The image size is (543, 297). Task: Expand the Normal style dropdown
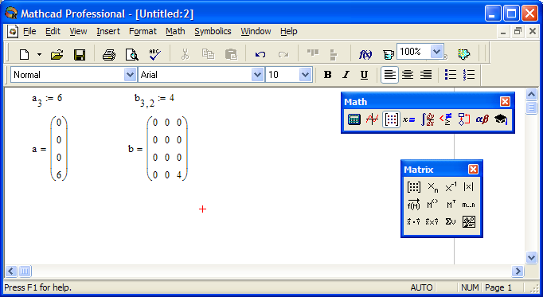coord(130,75)
